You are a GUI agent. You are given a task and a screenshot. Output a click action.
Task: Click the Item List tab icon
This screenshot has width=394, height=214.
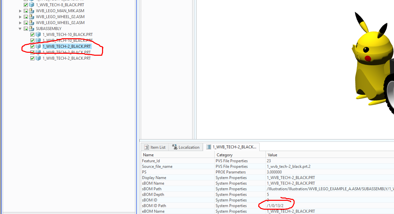(147, 147)
